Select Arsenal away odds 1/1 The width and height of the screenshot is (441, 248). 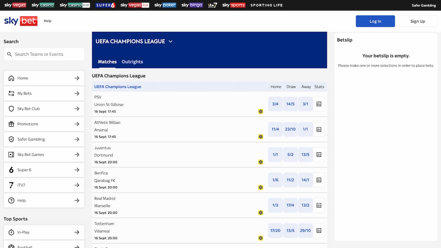[305, 129]
